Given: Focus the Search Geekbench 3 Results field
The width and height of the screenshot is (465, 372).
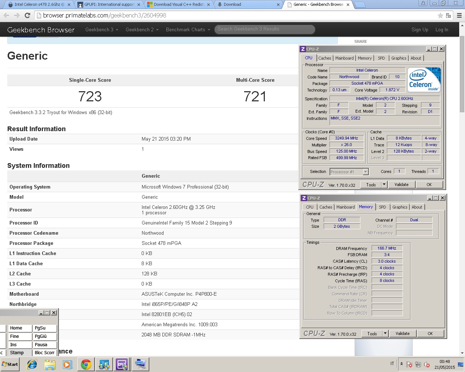Looking at the screenshot, I should point(264,29).
